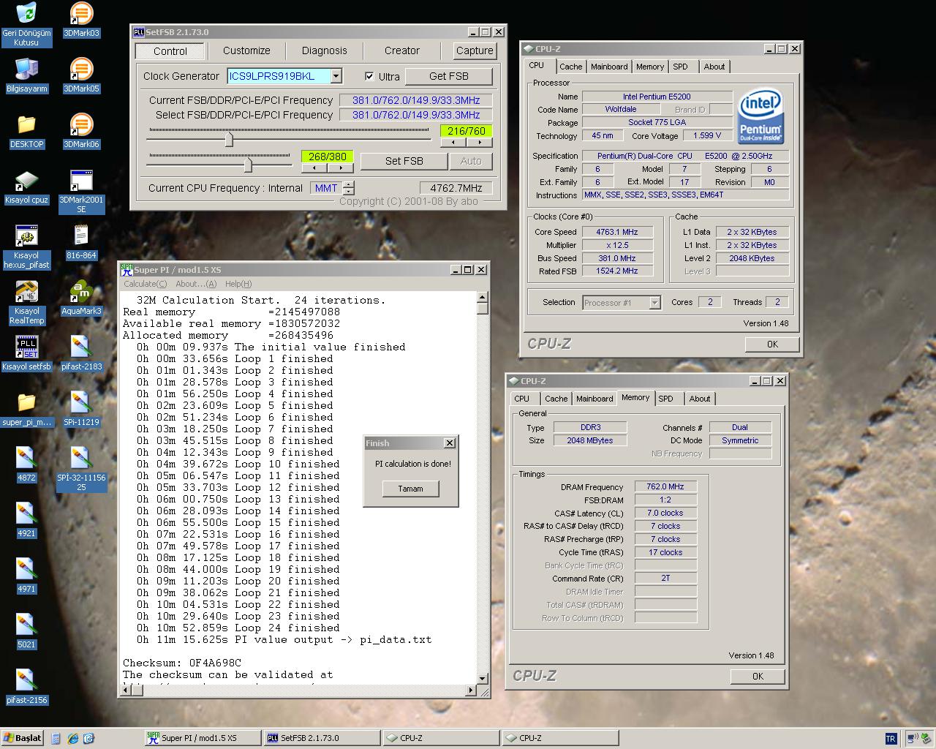This screenshot has height=749, width=936.
Task: Select the 4971 image file icon
Action: tap(26, 576)
